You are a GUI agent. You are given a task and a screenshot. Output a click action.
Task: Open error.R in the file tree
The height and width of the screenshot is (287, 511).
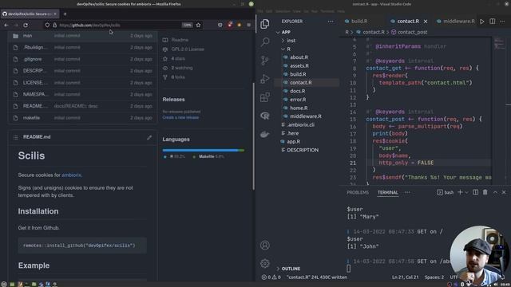coord(298,100)
